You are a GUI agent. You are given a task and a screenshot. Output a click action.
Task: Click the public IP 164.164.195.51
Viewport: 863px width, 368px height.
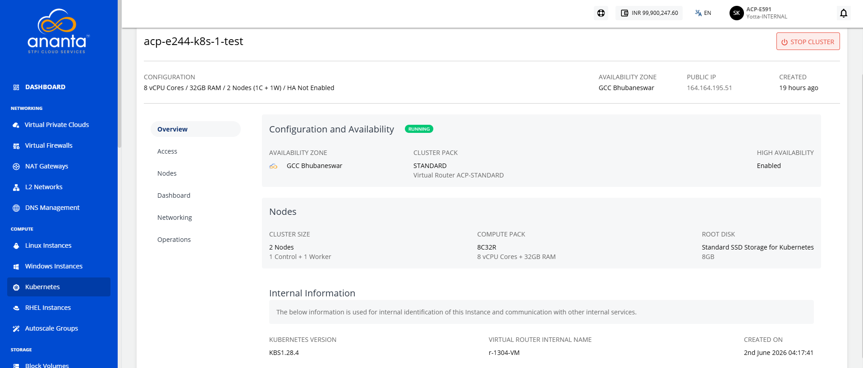[x=709, y=88]
